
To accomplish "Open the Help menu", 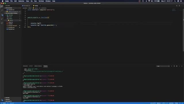I will tap(54, 1).
